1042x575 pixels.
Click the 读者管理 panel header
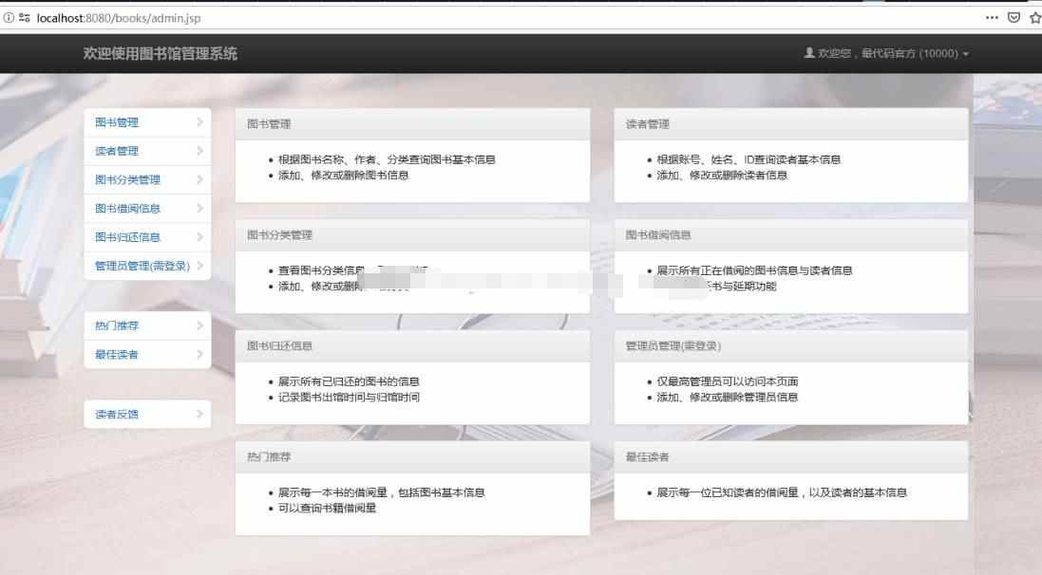pos(791,124)
